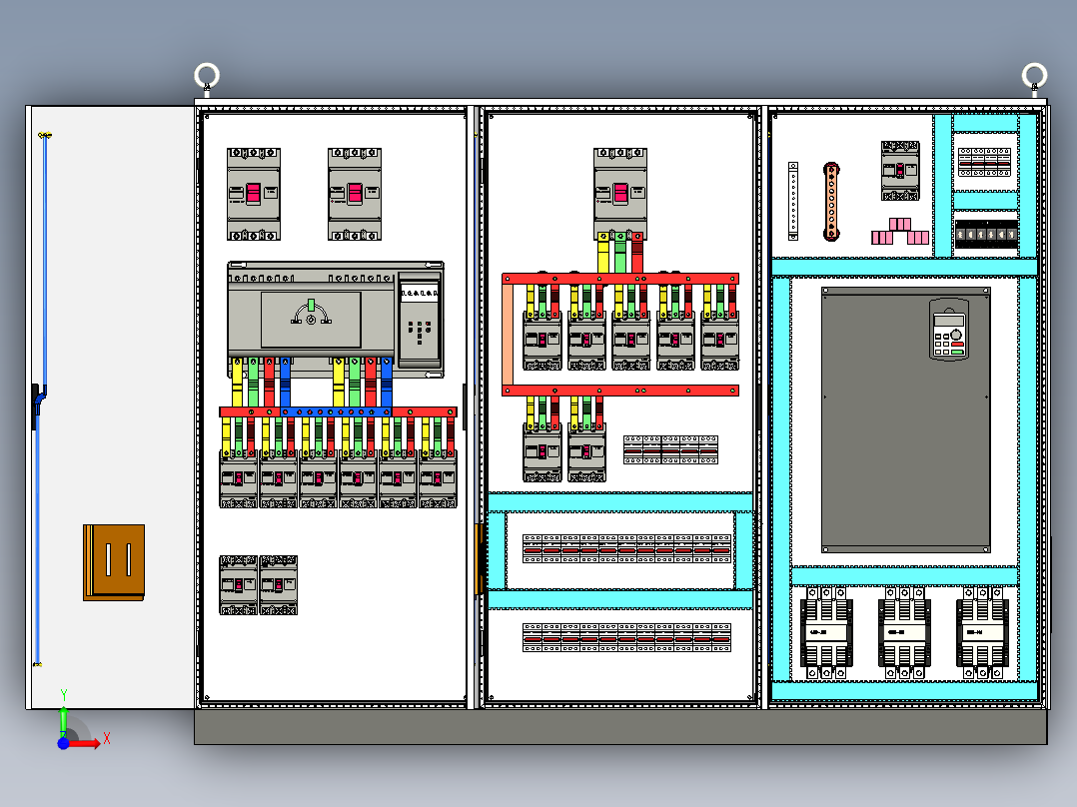Pick the copper ground bar with red mount
The height and width of the screenshot is (807, 1077).
[831, 201]
